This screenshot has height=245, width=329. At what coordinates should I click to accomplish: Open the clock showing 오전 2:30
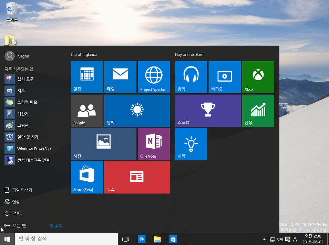(313, 239)
